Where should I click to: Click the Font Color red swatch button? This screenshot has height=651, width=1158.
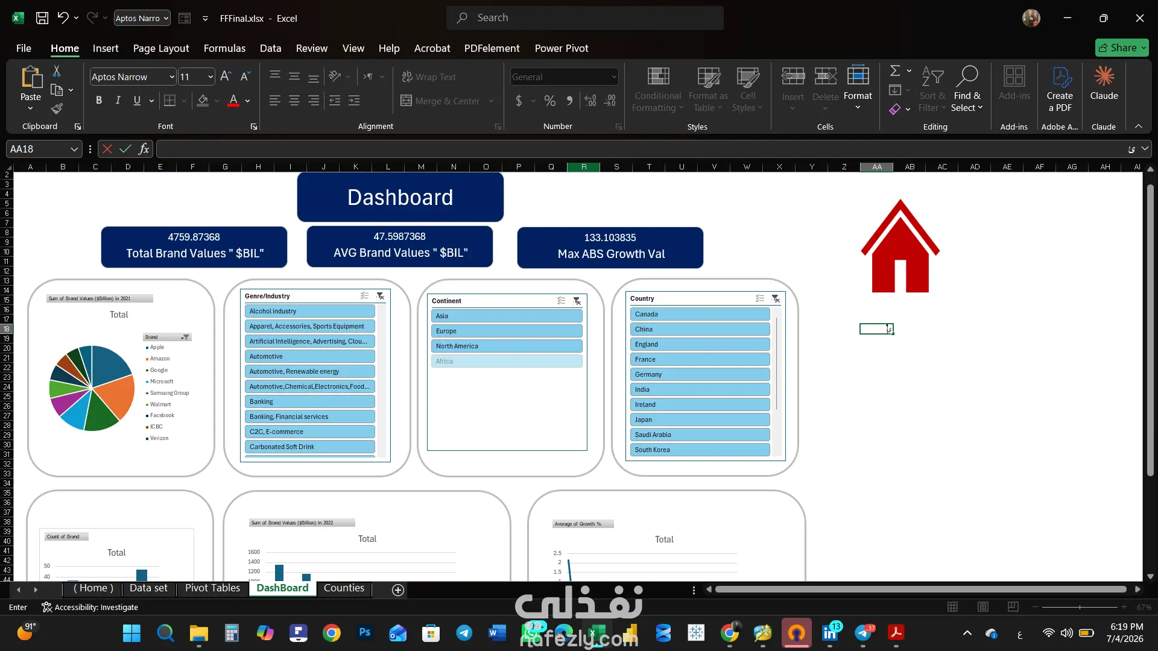point(233,101)
